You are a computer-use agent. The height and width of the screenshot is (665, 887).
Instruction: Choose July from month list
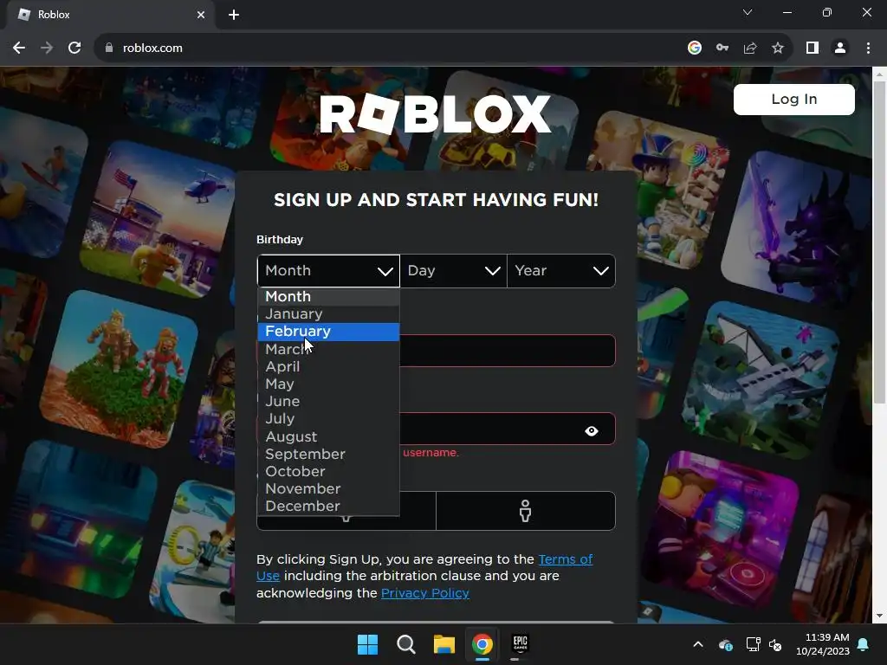pos(328,419)
